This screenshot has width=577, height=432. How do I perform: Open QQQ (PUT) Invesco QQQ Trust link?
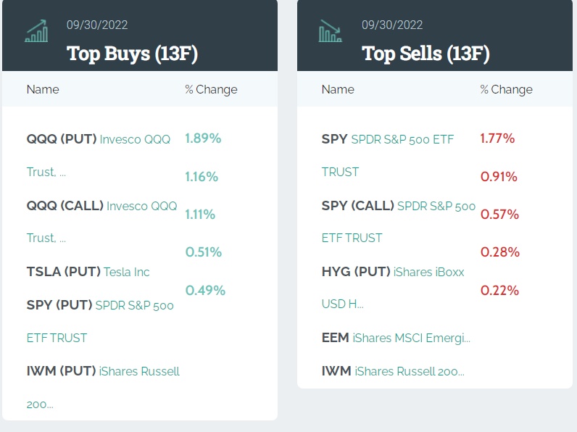[98, 139]
